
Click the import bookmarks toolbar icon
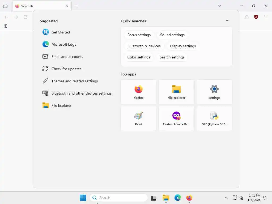pyautogui.click(x=5, y=26)
